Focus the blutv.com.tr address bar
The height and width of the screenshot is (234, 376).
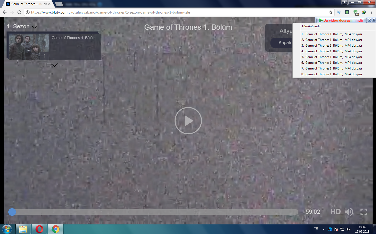point(179,12)
